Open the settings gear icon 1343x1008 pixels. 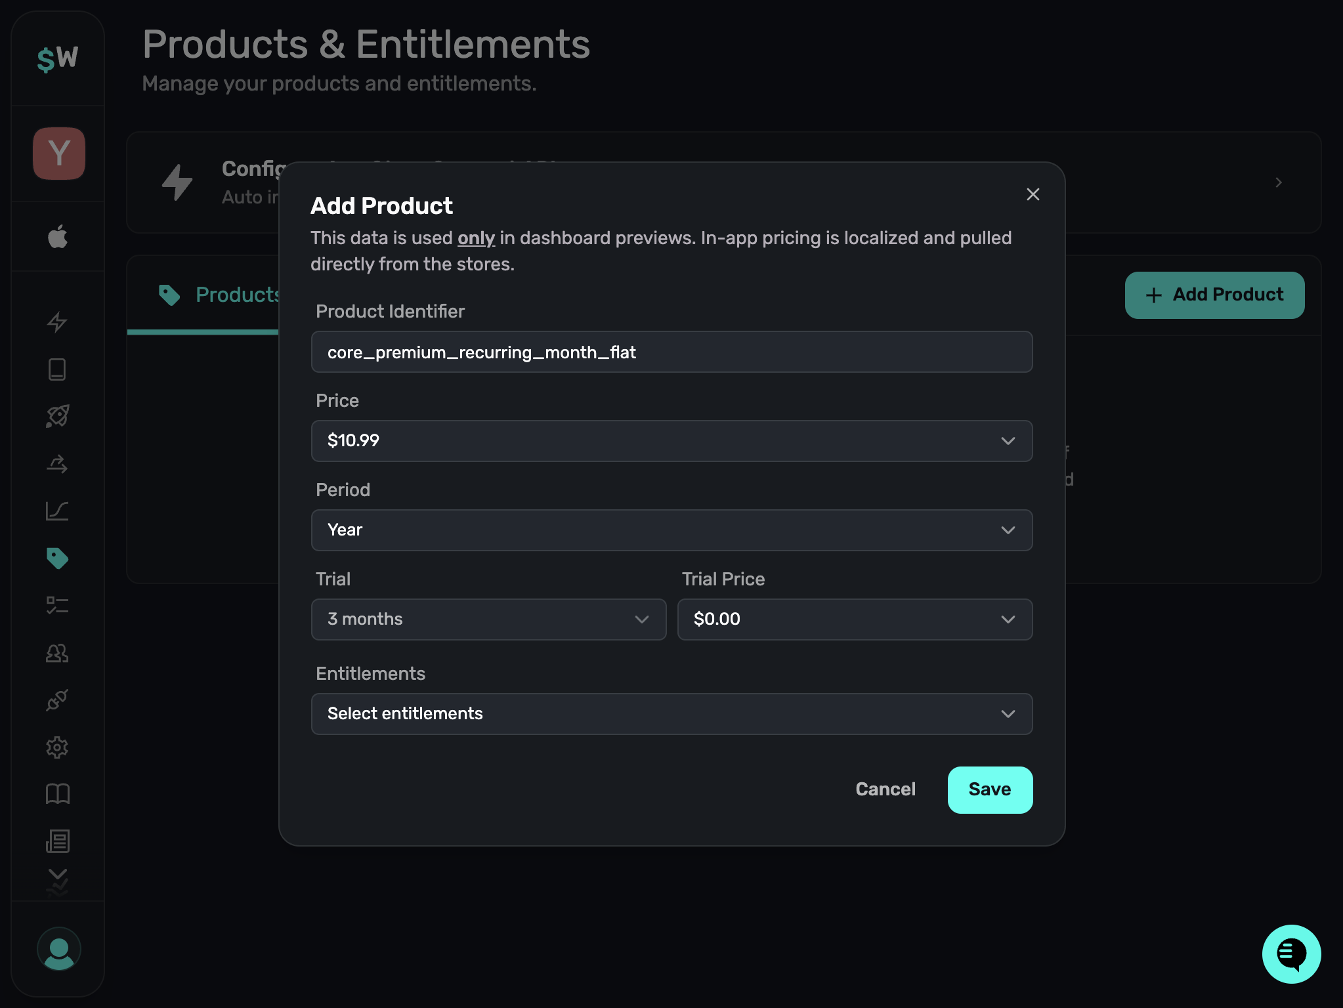point(58,747)
